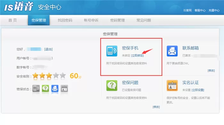Click [修改] under 密保问题

[156, 107]
